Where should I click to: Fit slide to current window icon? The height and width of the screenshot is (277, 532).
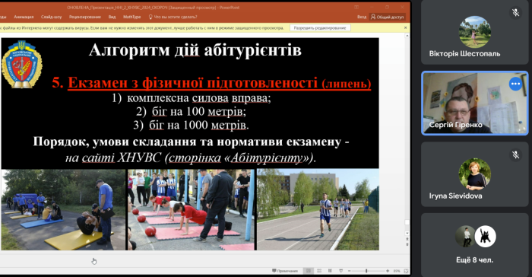[x=406, y=271]
